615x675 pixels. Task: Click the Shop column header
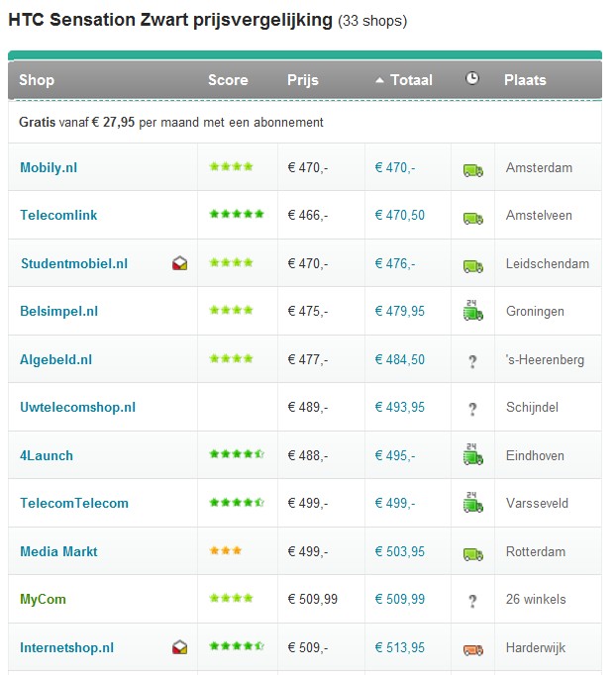(x=37, y=80)
